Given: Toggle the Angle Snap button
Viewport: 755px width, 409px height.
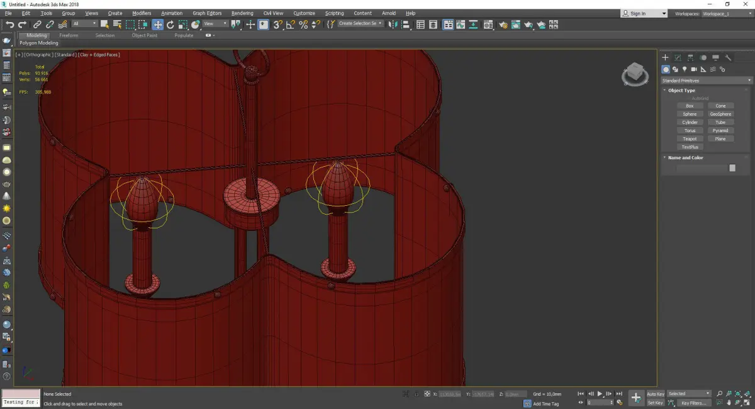Looking at the screenshot, I should 290,25.
